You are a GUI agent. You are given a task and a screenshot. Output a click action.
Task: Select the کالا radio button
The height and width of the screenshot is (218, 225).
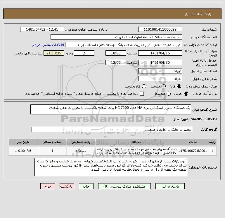click(x=179, y=86)
